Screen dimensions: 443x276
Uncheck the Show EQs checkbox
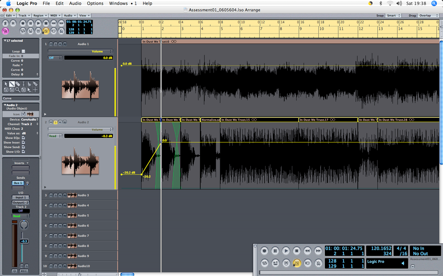(23, 138)
